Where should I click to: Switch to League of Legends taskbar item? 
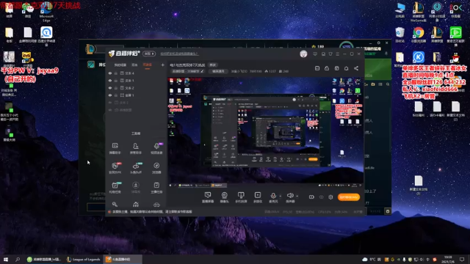click(83, 260)
